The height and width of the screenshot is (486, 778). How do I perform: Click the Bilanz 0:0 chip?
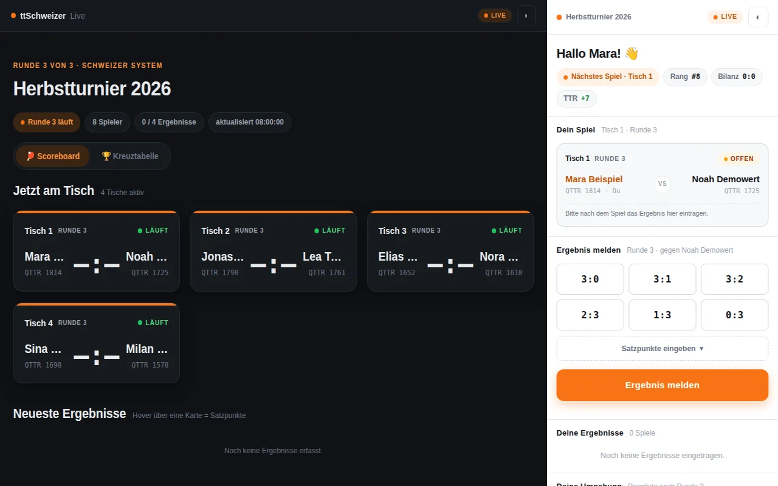pos(737,77)
